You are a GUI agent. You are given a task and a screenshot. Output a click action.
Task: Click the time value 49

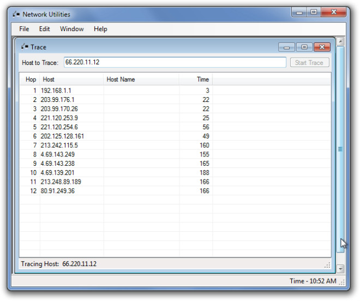pyautogui.click(x=206, y=136)
